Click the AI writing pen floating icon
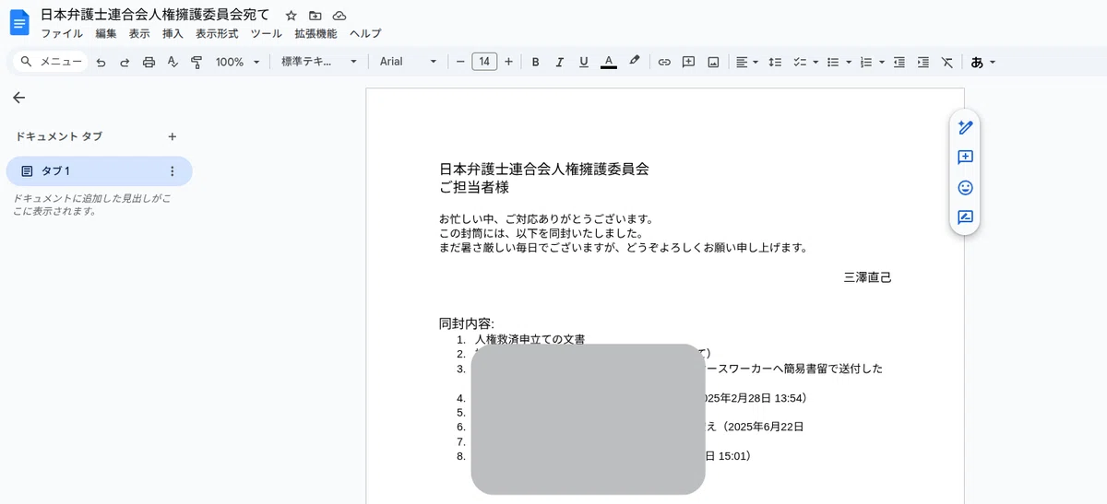The height and width of the screenshot is (504, 1107). pyautogui.click(x=965, y=127)
